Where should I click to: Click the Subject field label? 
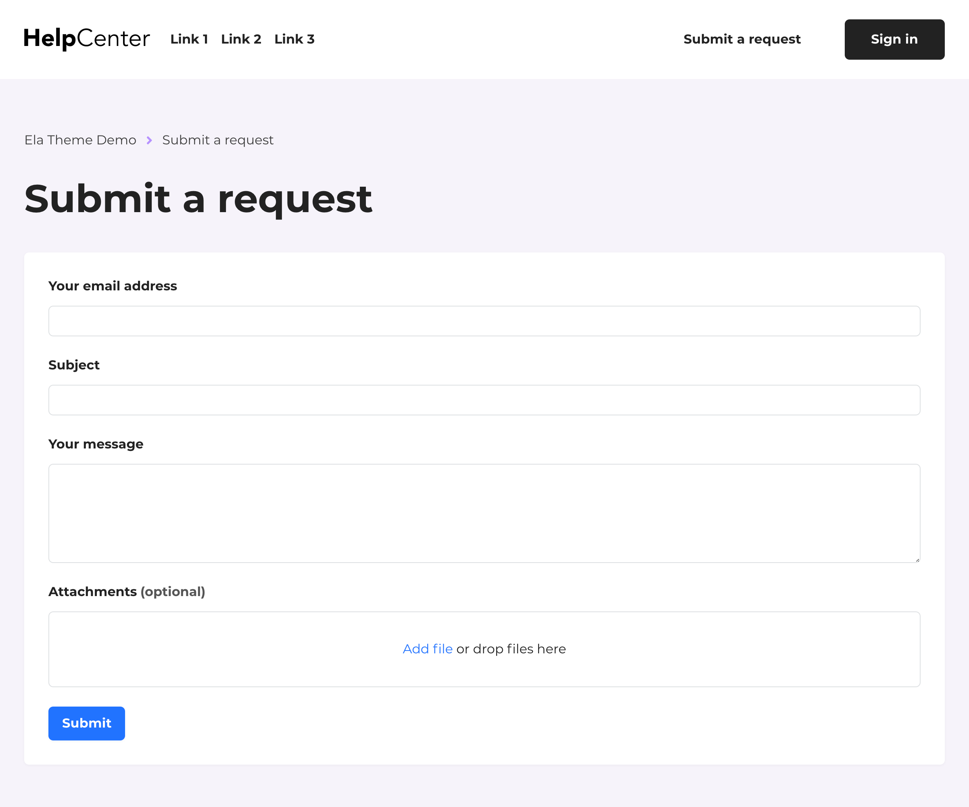click(74, 365)
